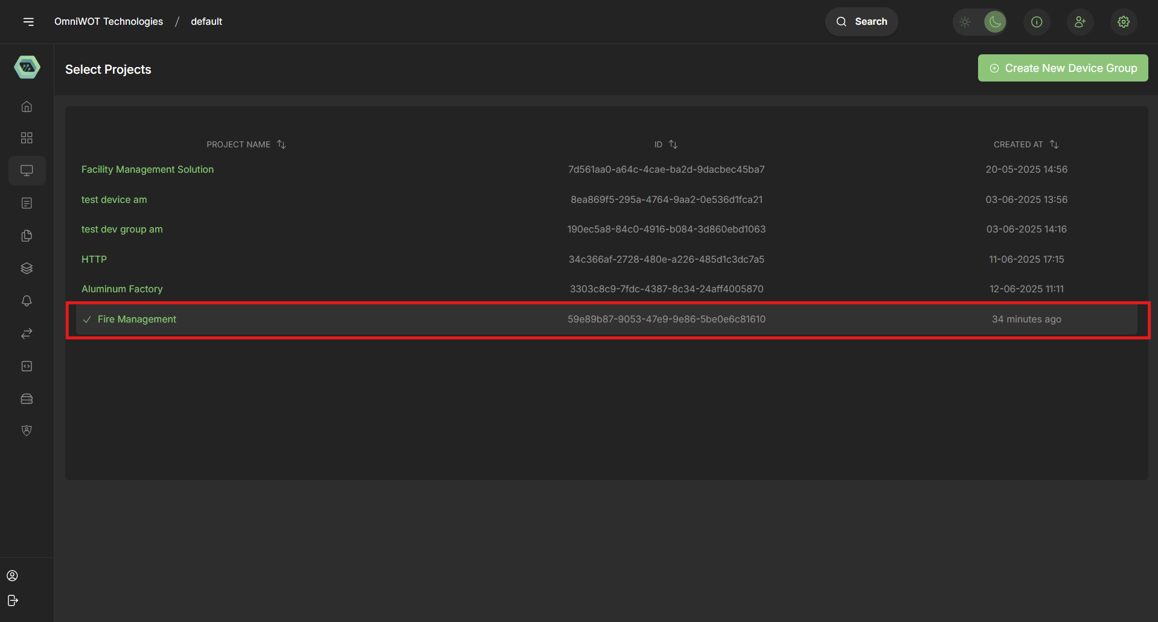Open the code console icon in sidebar
The width and height of the screenshot is (1158, 622).
[27, 366]
